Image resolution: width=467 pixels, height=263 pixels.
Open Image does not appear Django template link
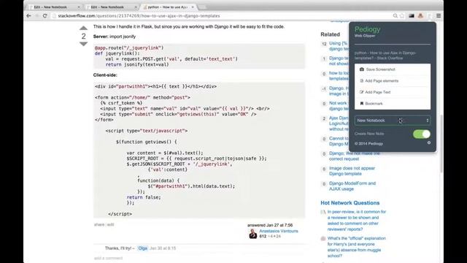pyautogui.click(x=352, y=171)
